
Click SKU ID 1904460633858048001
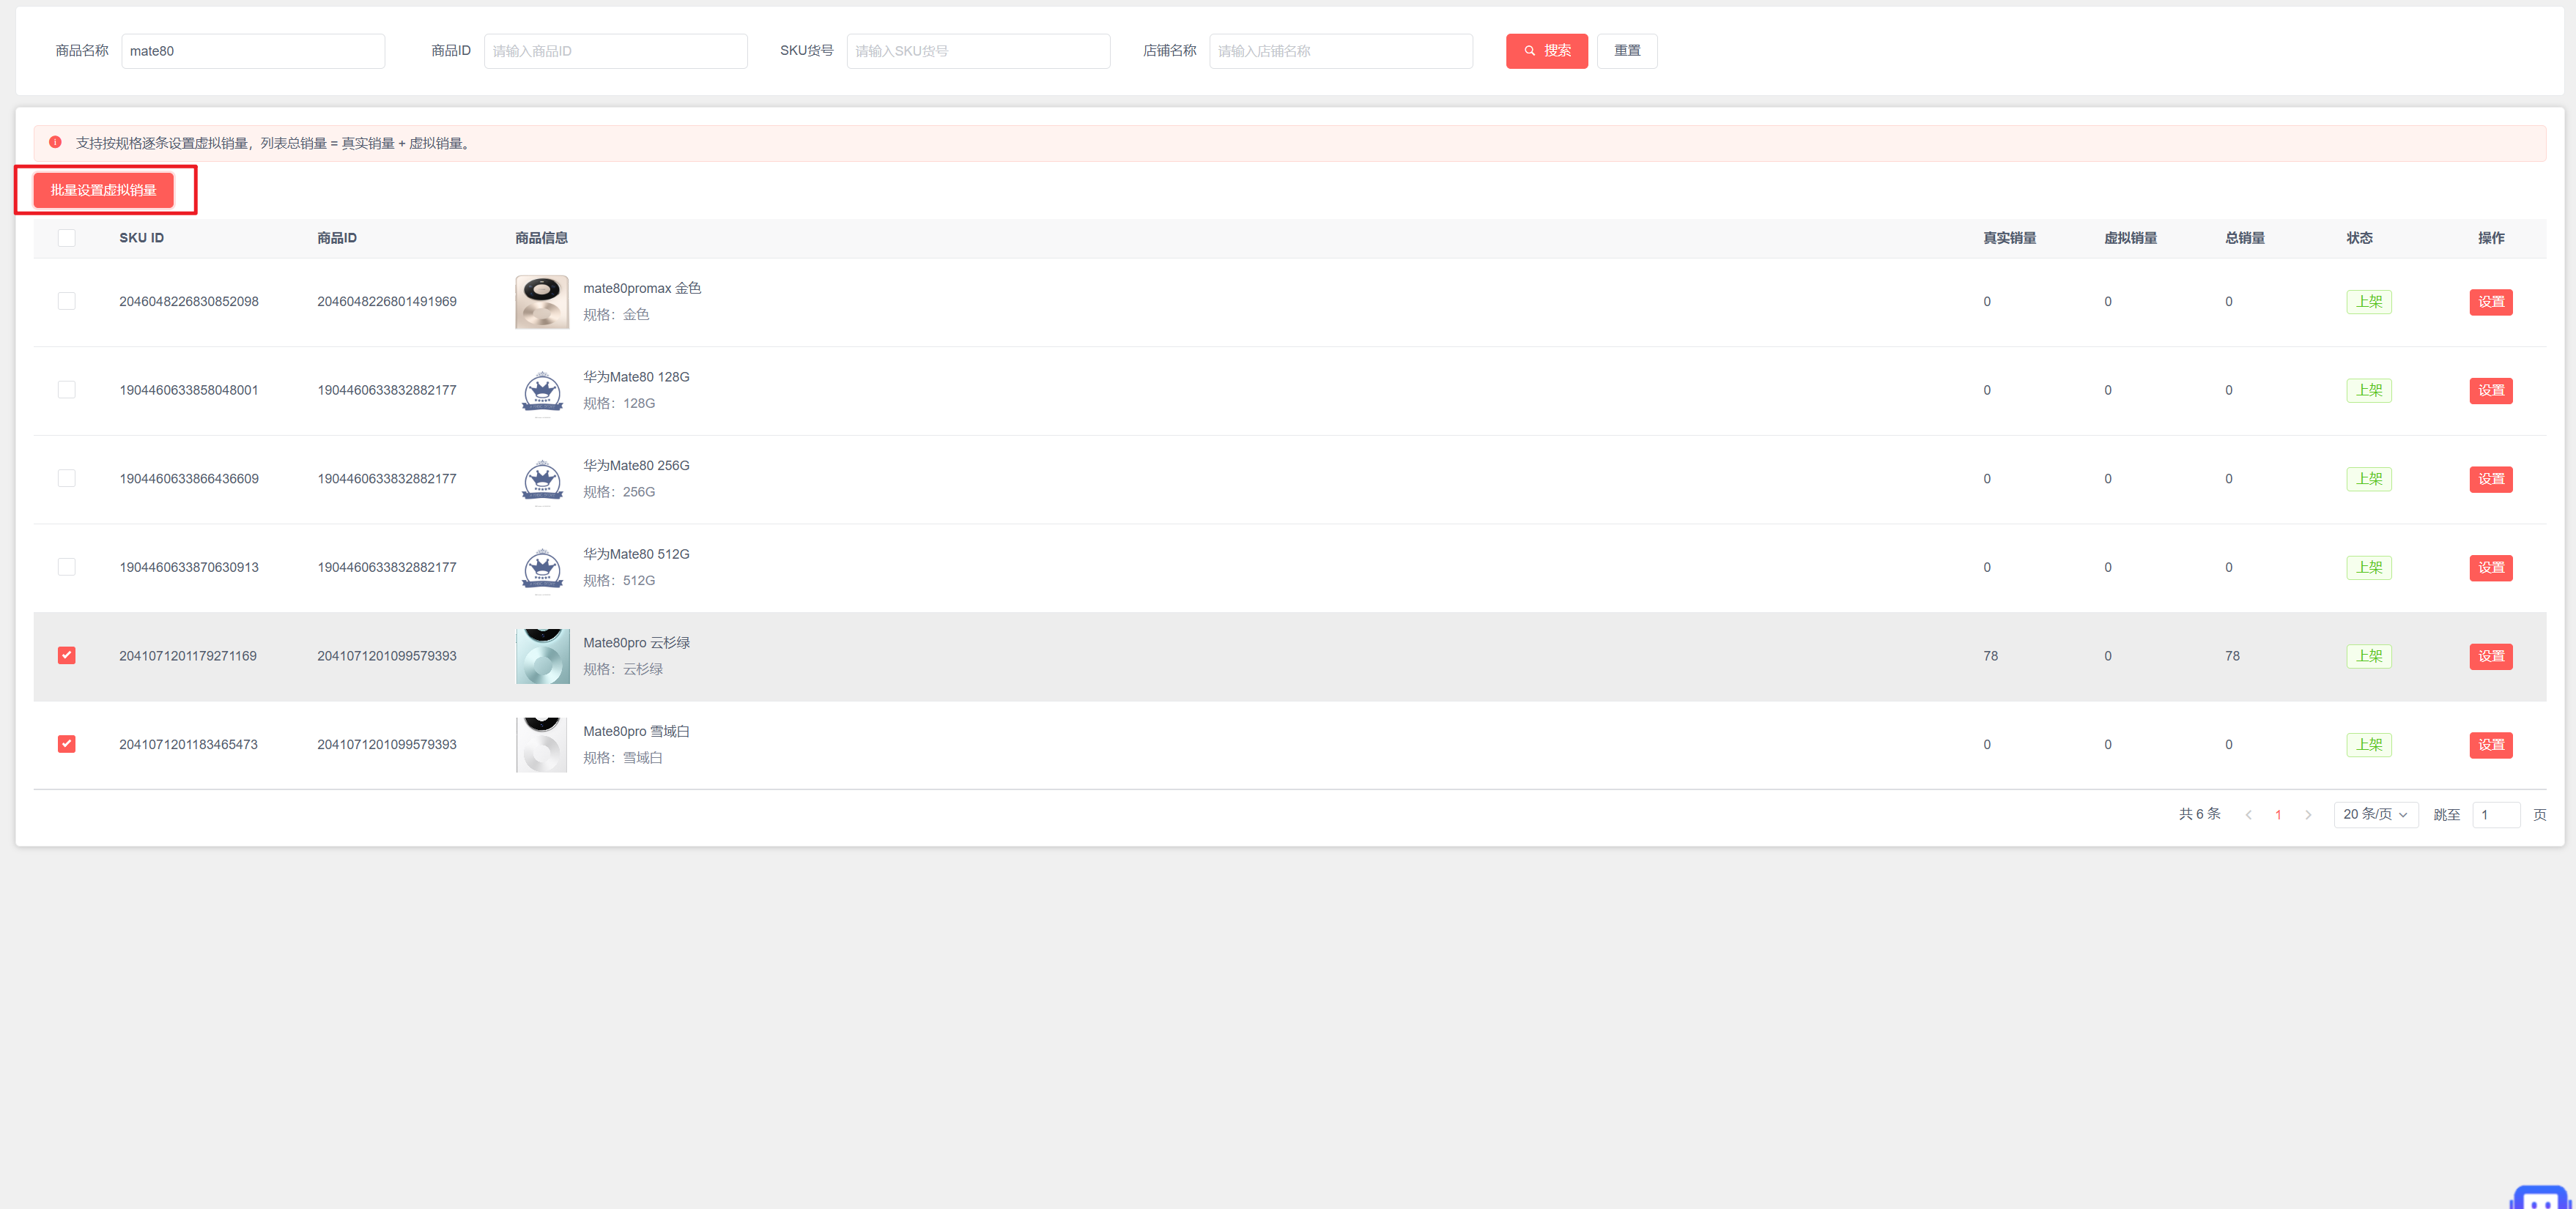pyautogui.click(x=189, y=391)
